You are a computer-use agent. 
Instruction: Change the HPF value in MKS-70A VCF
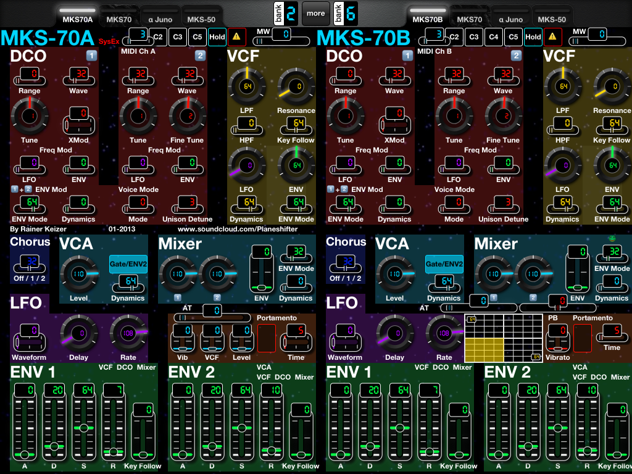pyautogui.click(x=247, y=126)
